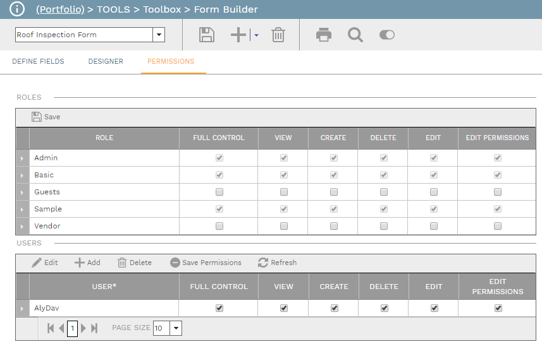Click the Refresh icon in Users grid
Screen dimensions: 542x349
tap(263, 263)
